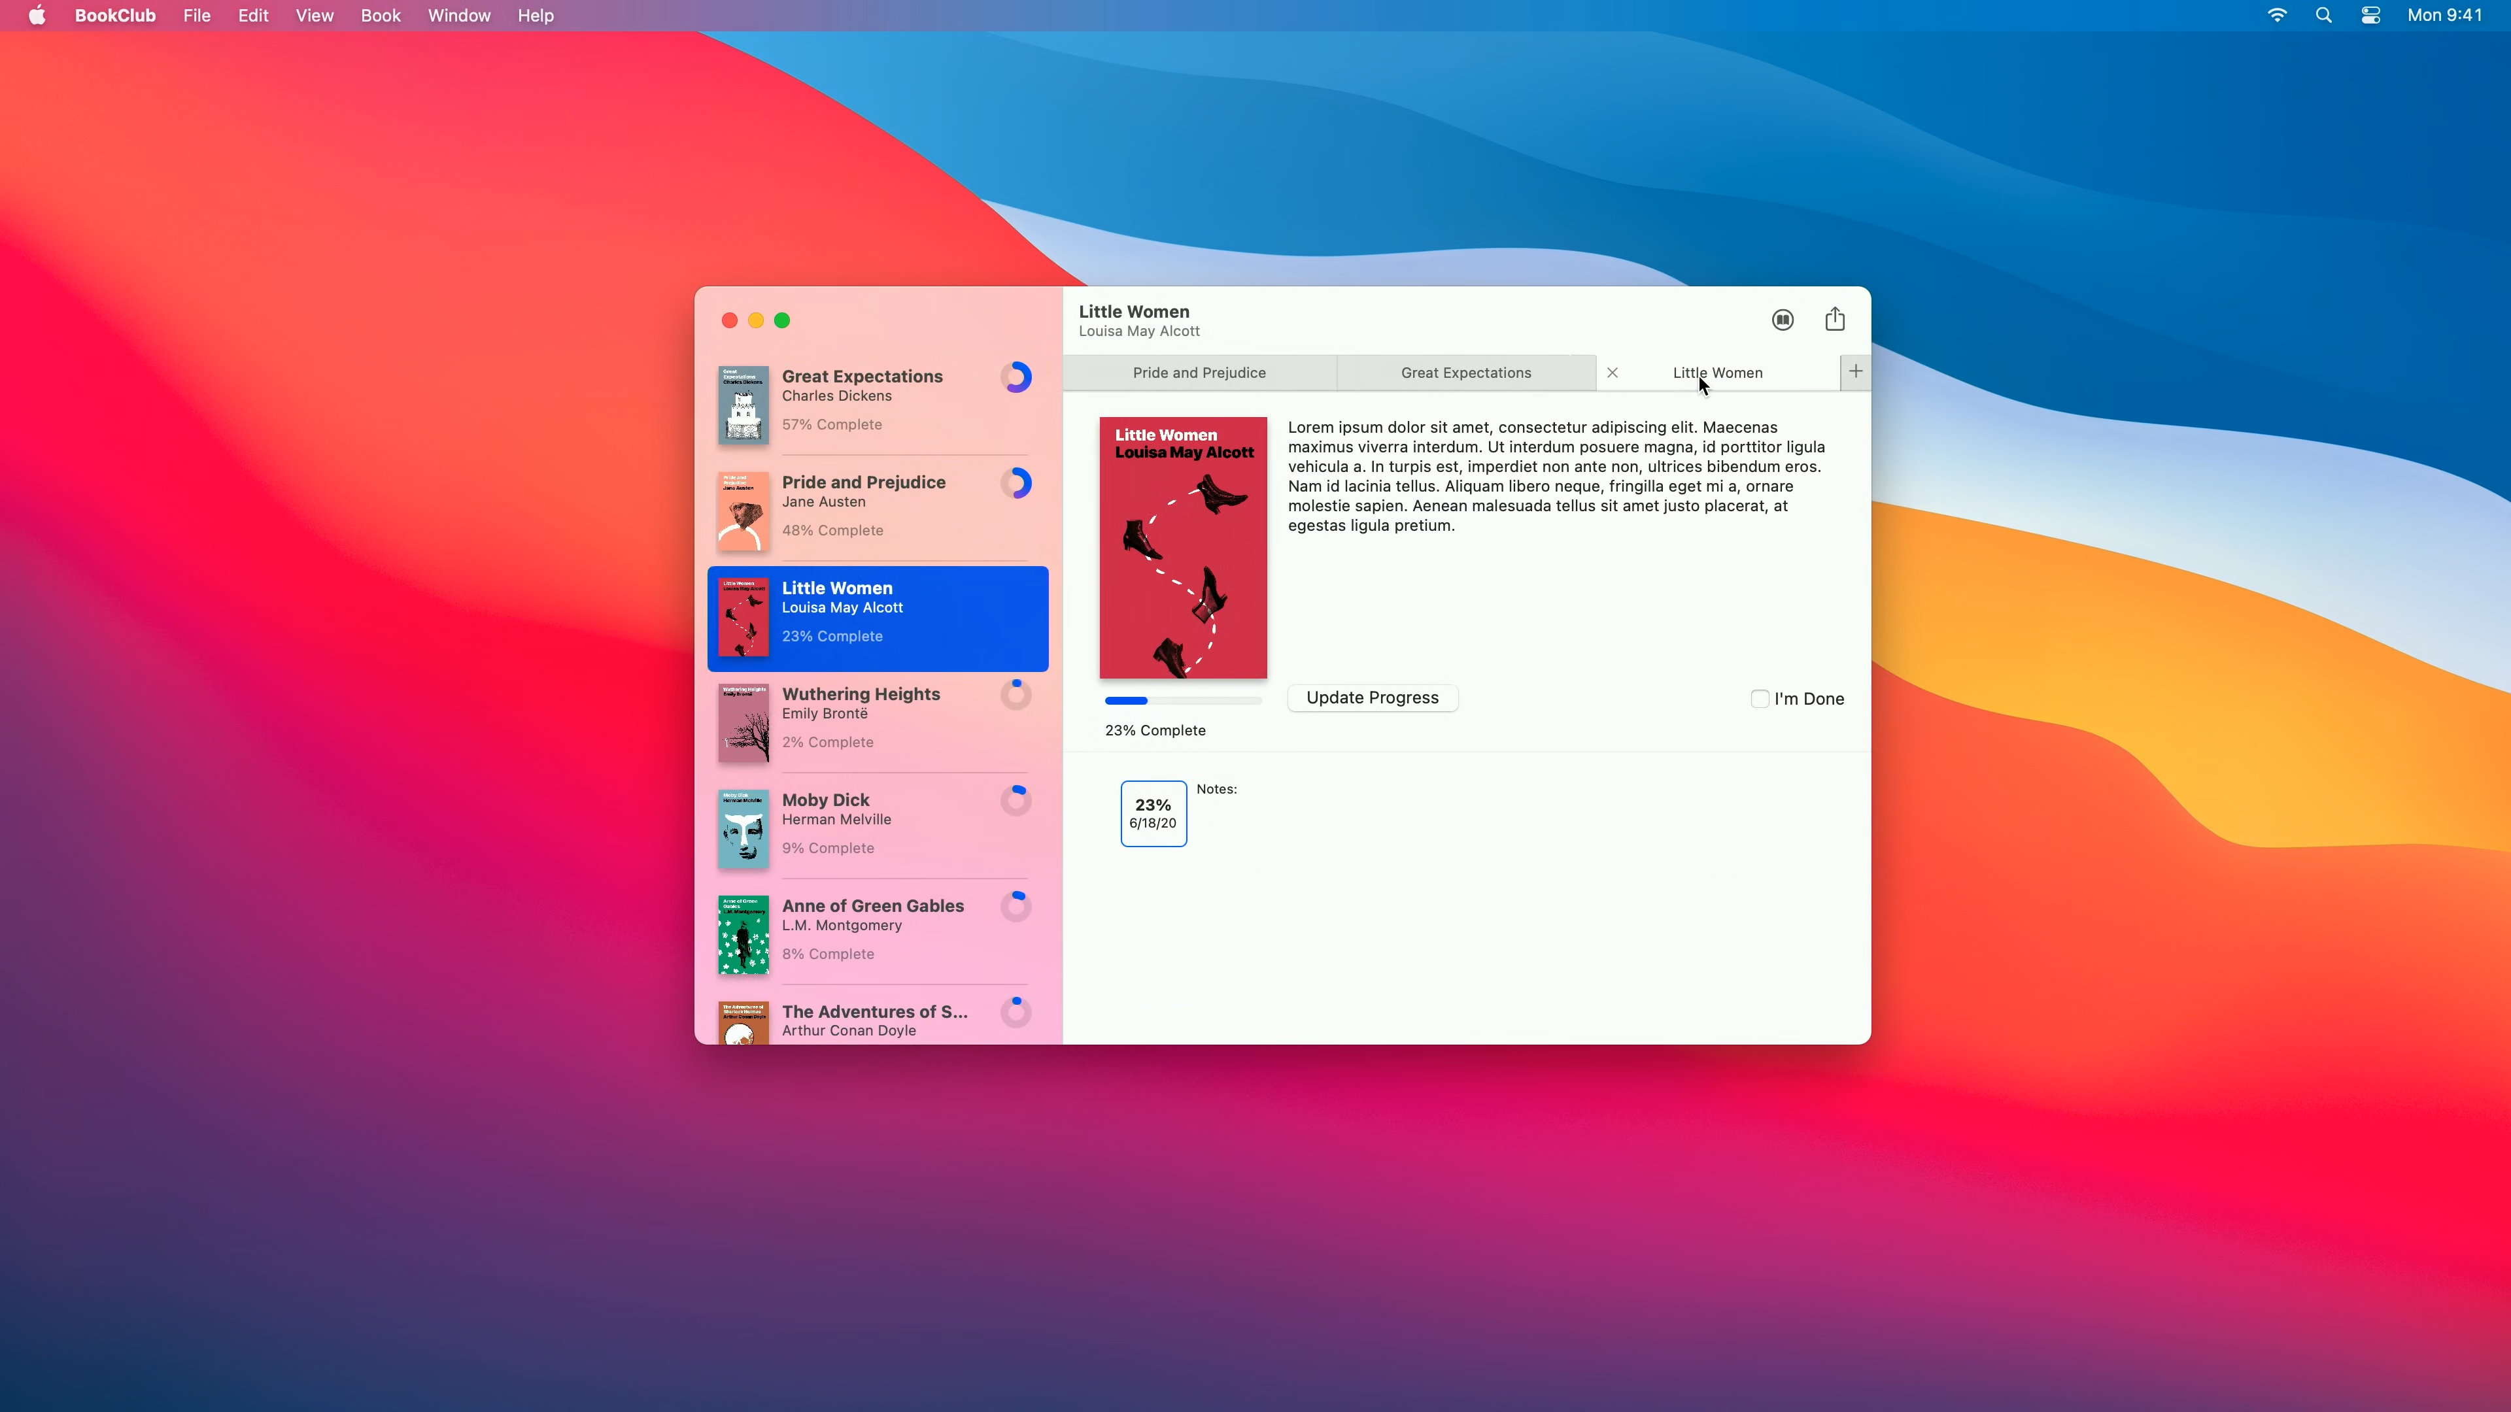Click Great Expectations progress ring icon
The image size is (2511, 1412).
click(x=1016, y=377)
